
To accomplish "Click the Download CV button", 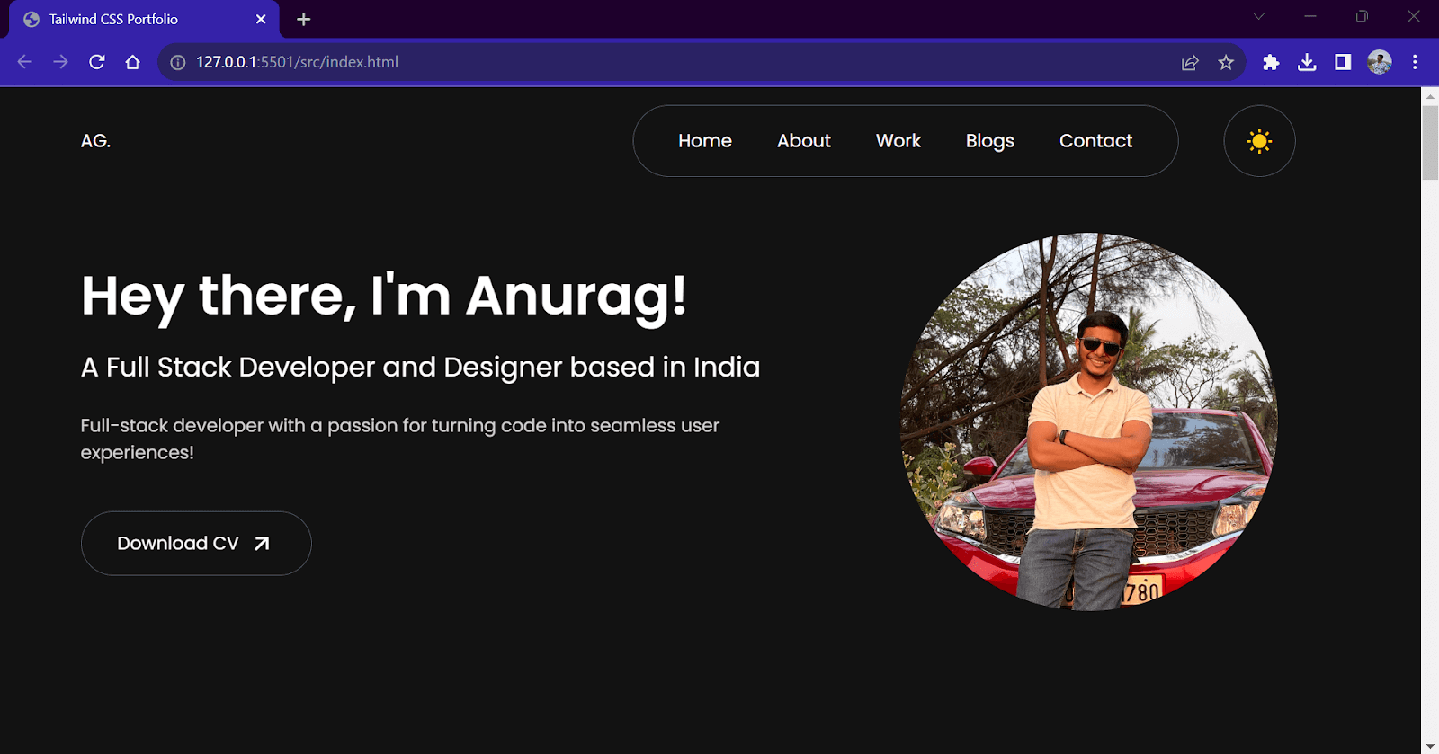I will 196,544.
